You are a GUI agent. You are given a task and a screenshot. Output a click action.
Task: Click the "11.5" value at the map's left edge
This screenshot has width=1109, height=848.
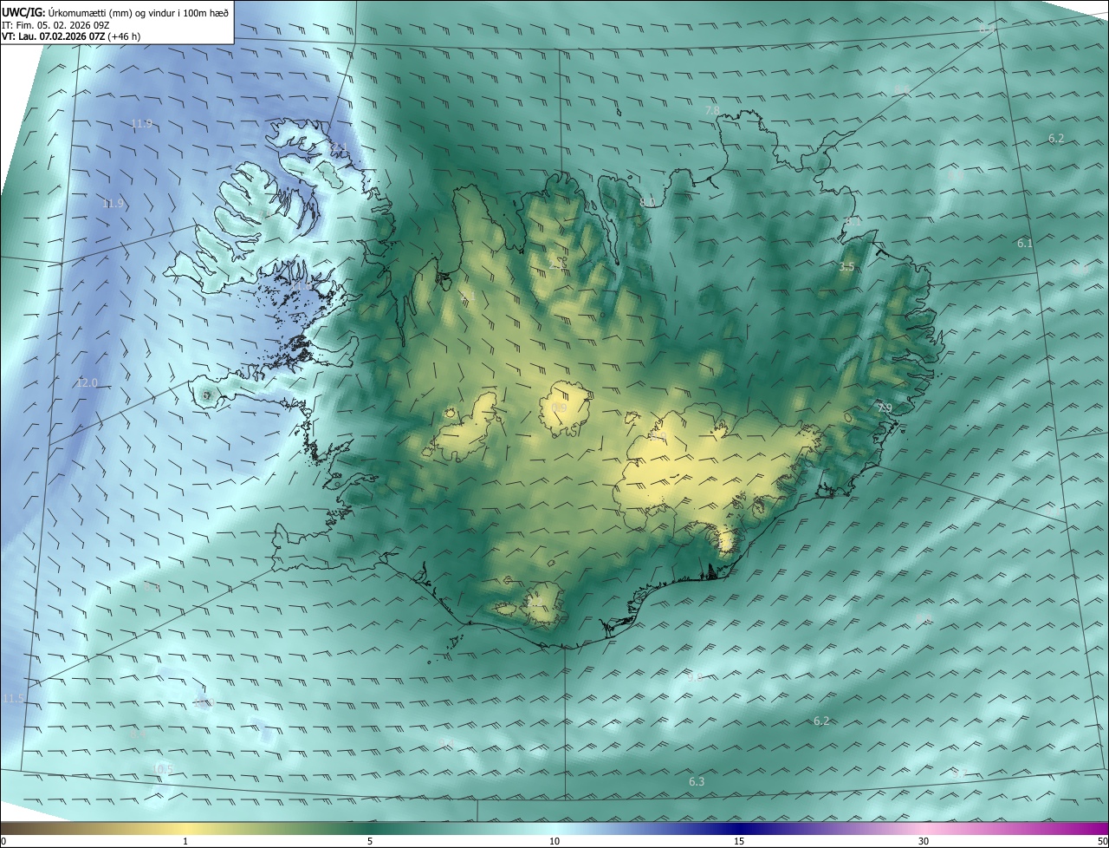[13, 699]
